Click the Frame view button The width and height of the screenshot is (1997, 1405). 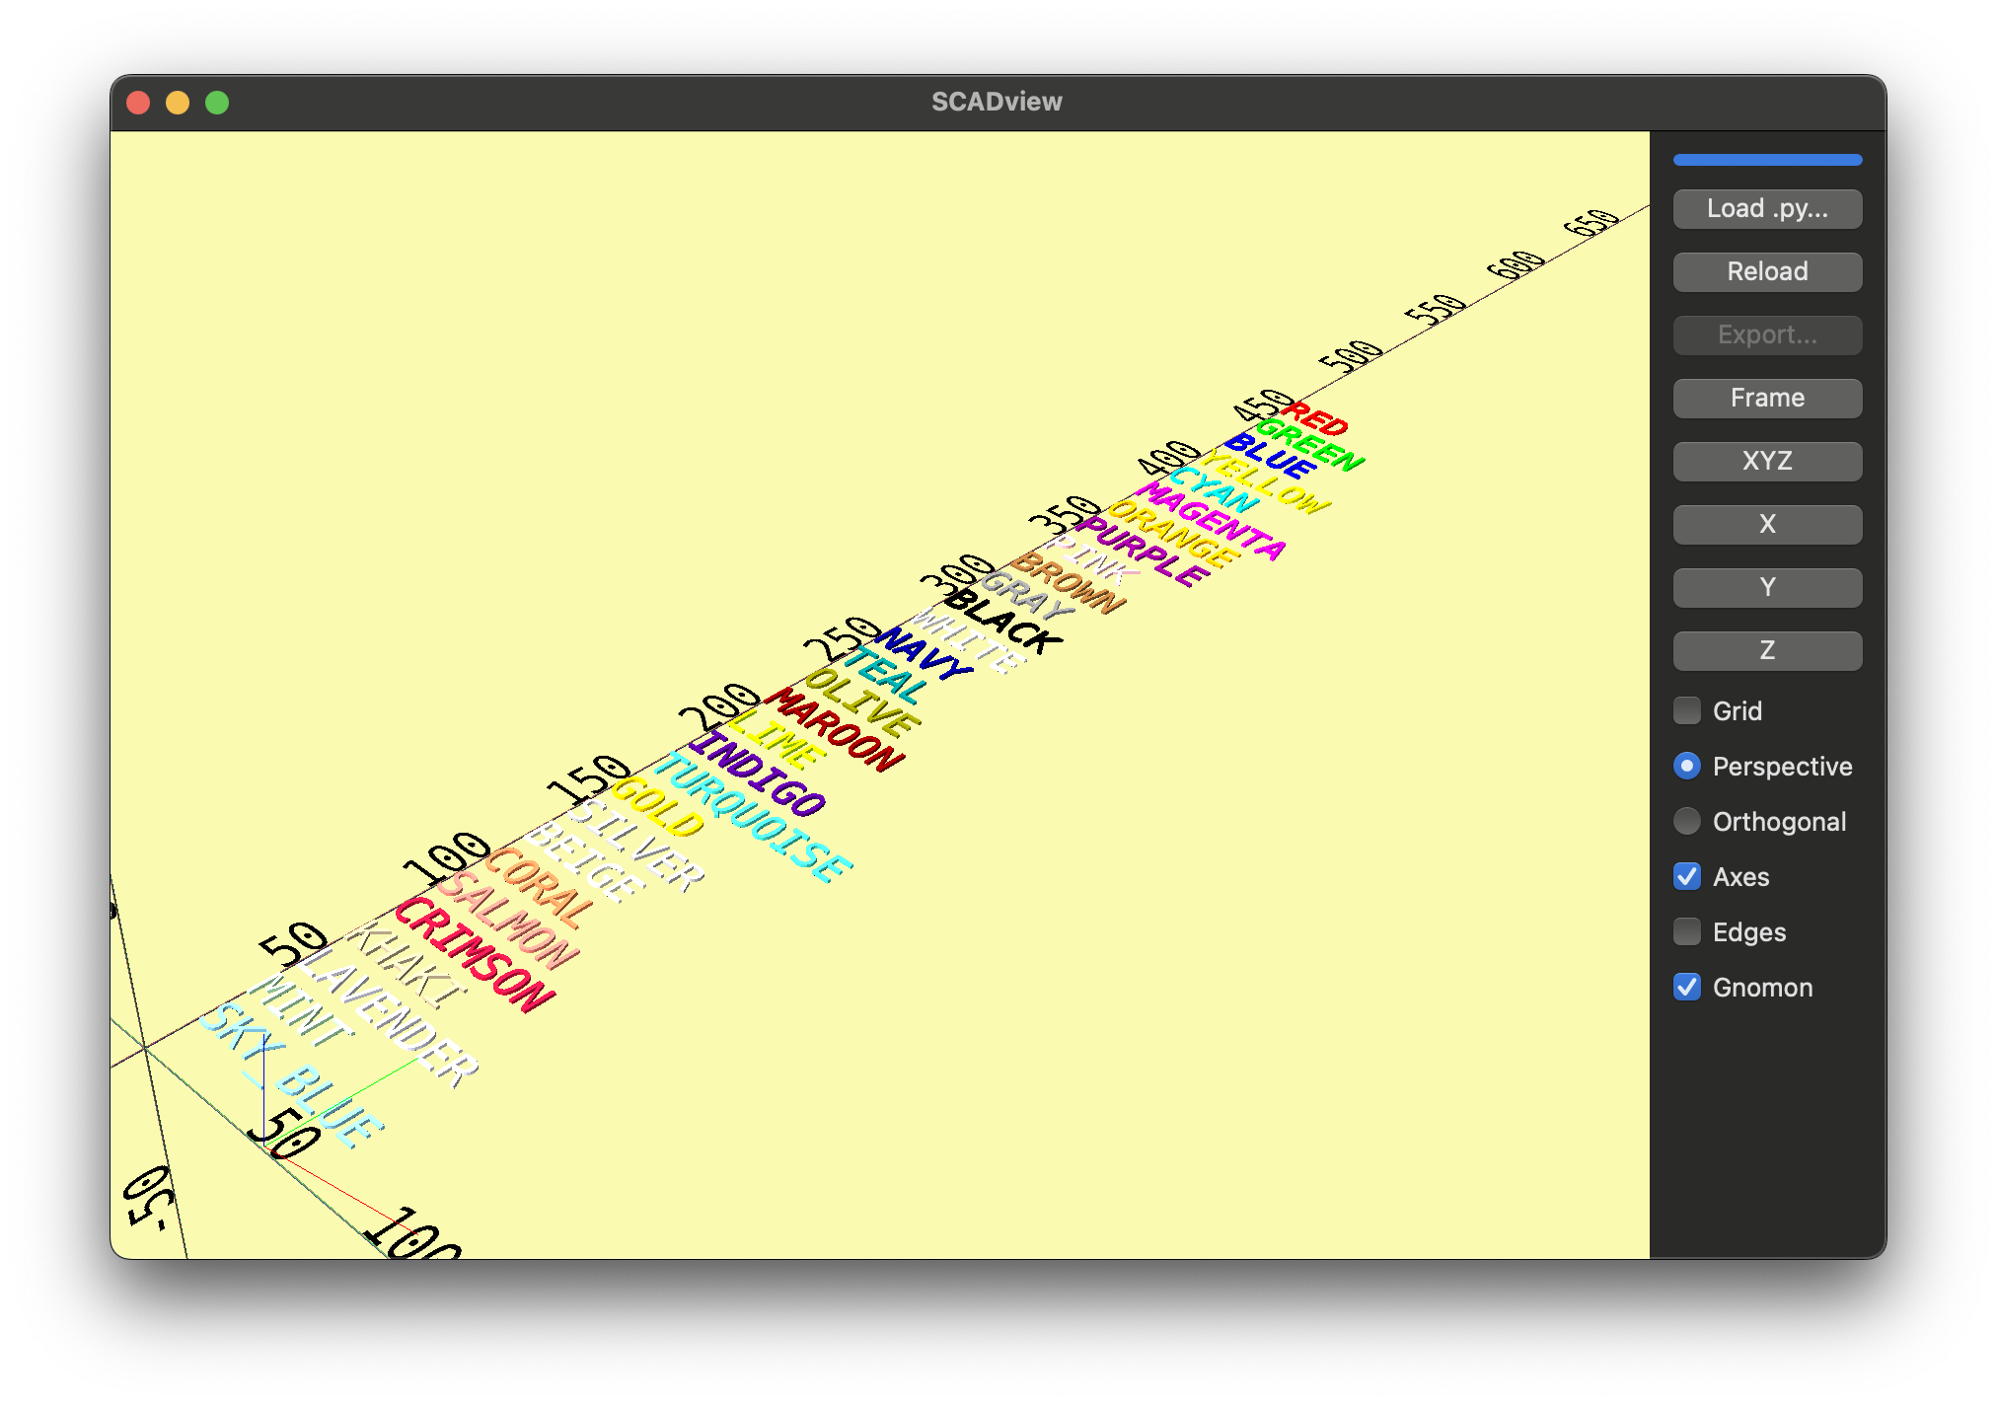point(1767,399)
